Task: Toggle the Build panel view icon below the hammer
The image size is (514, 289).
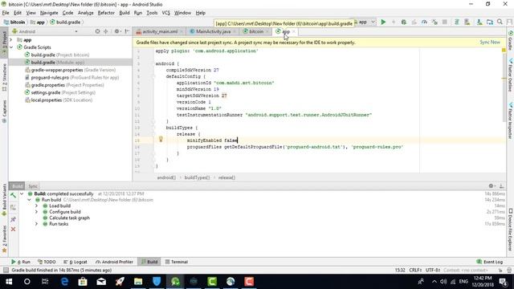Action: tap(13, 207)
